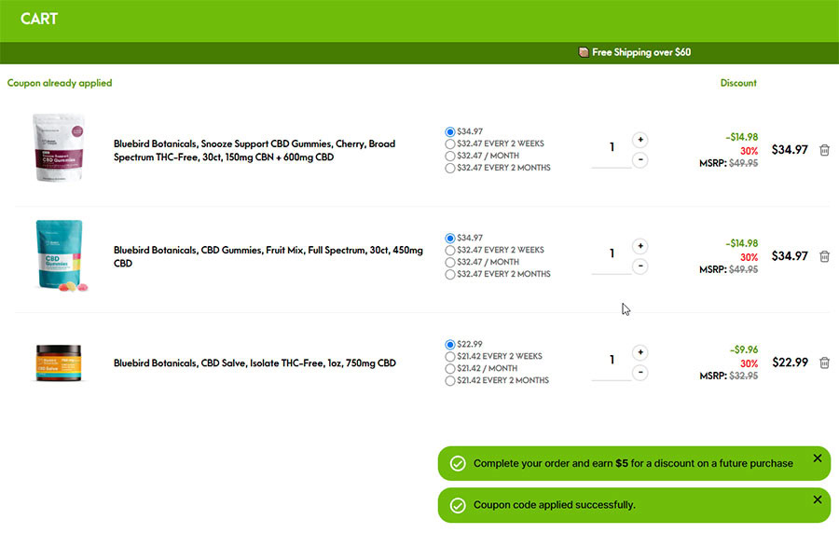Click the Discount column header
Viewport: 839px width, 533px height.
tap(738, 83)
